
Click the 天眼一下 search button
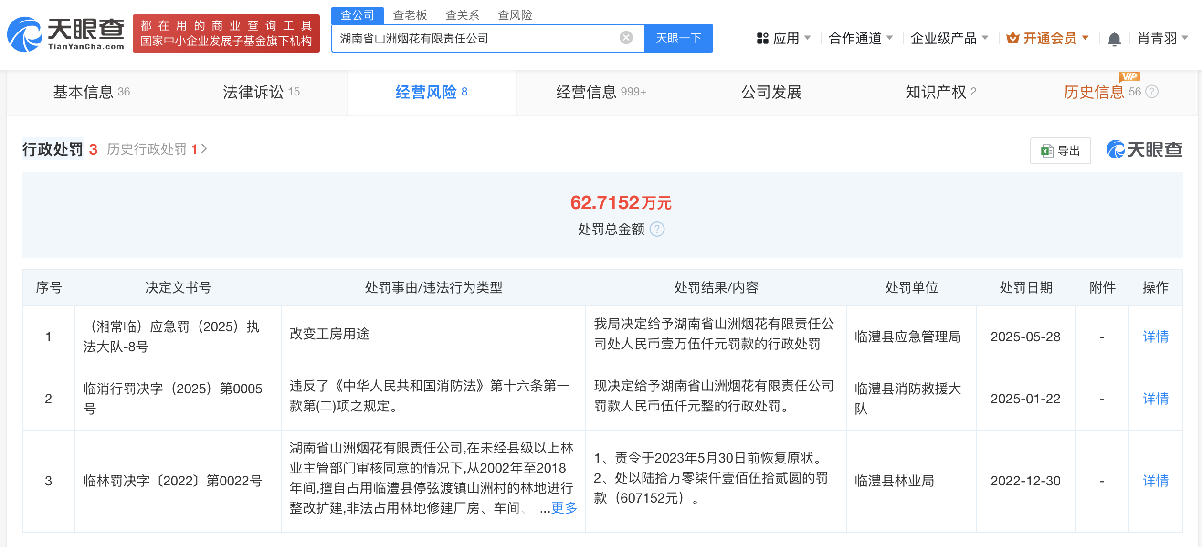coord(678,38)
